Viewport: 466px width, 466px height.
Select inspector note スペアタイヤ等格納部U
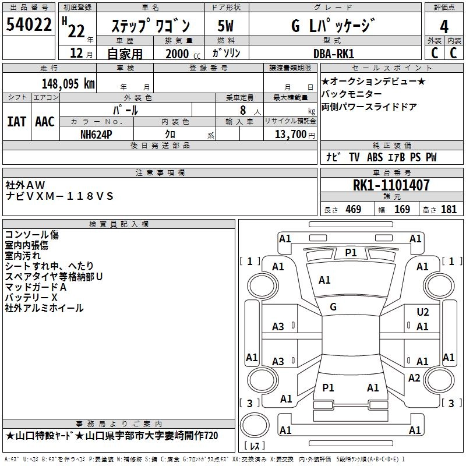pos(54,277)
